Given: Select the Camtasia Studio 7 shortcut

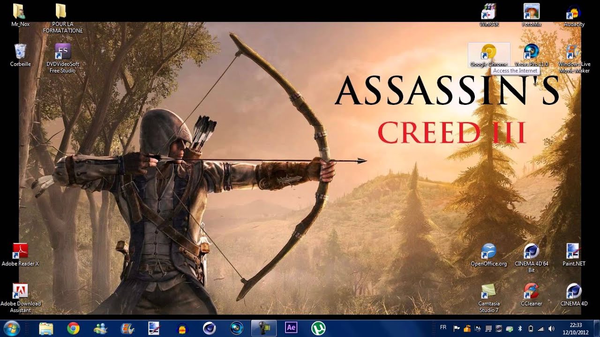Looking at the screenshot, I should (x=489, y=298).
